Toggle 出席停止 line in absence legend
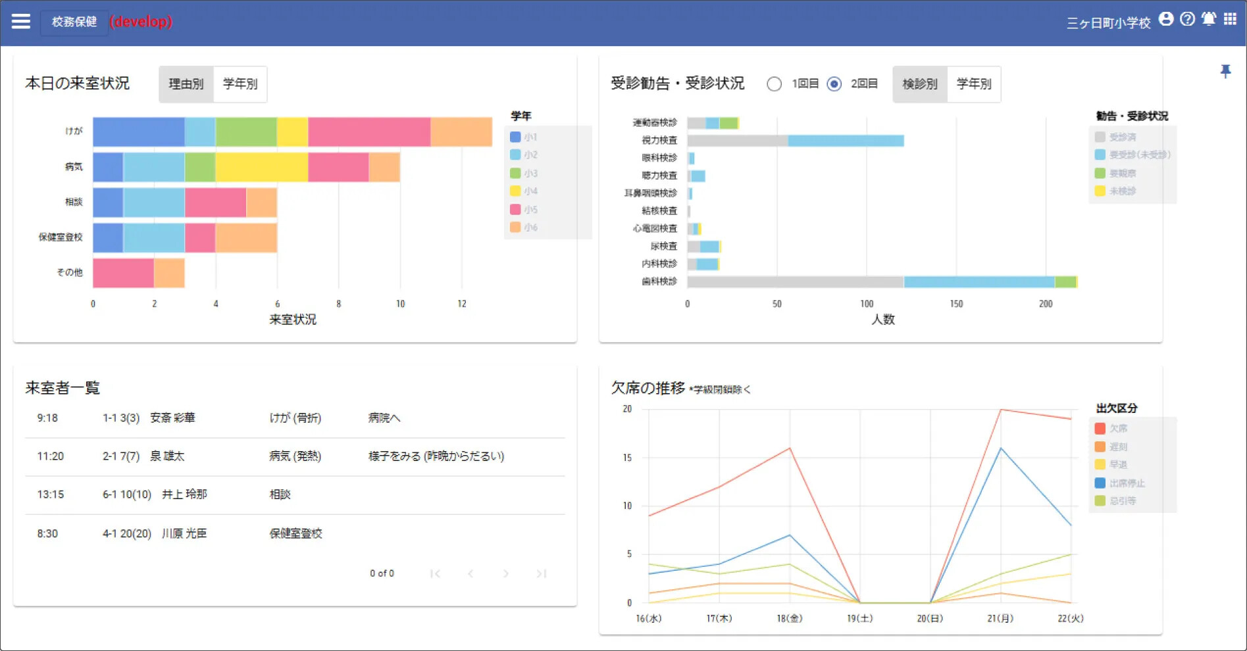The image size is (1247, 651). click(1100, 483)
